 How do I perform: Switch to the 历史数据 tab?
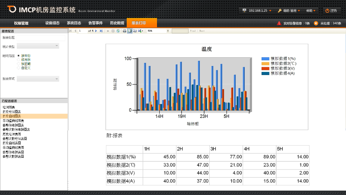[117, 23]
